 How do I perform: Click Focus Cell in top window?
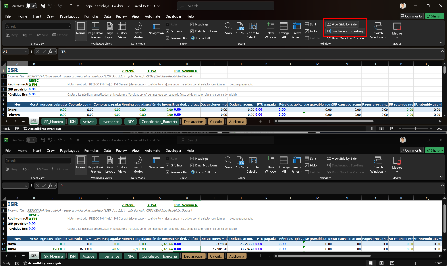[200, 38]
